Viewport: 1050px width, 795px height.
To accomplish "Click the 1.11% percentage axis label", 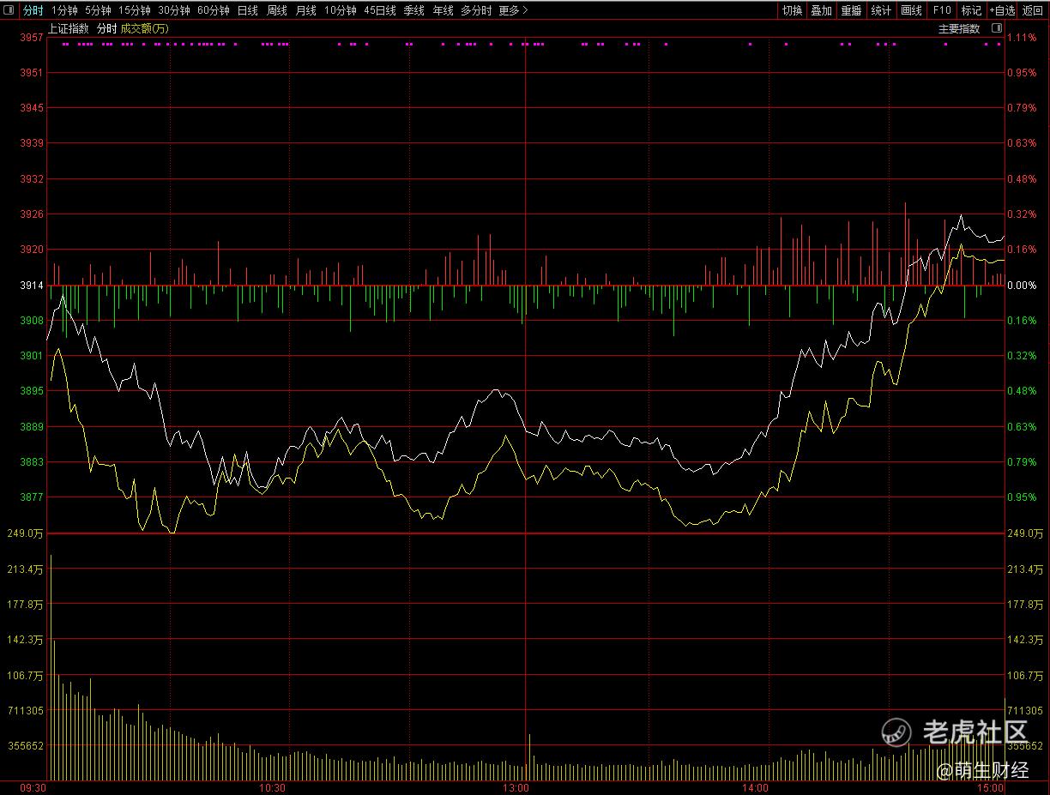I will coord(1022,38).
